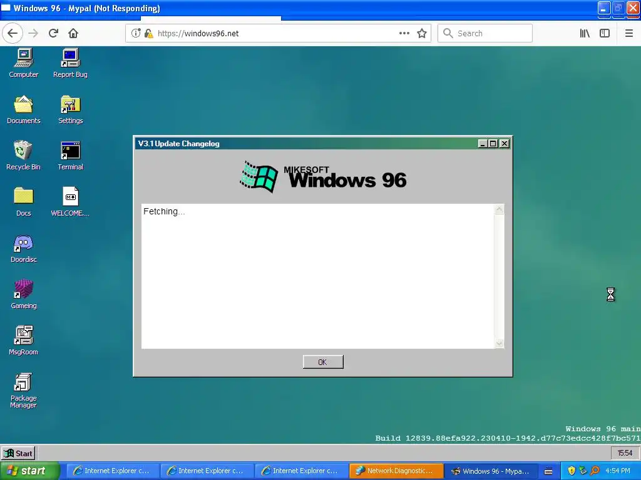Restore down the Mypal browser window

(618, 7)
